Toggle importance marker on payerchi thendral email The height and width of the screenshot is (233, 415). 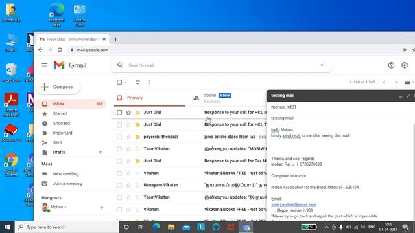click(x=137, y=137)
